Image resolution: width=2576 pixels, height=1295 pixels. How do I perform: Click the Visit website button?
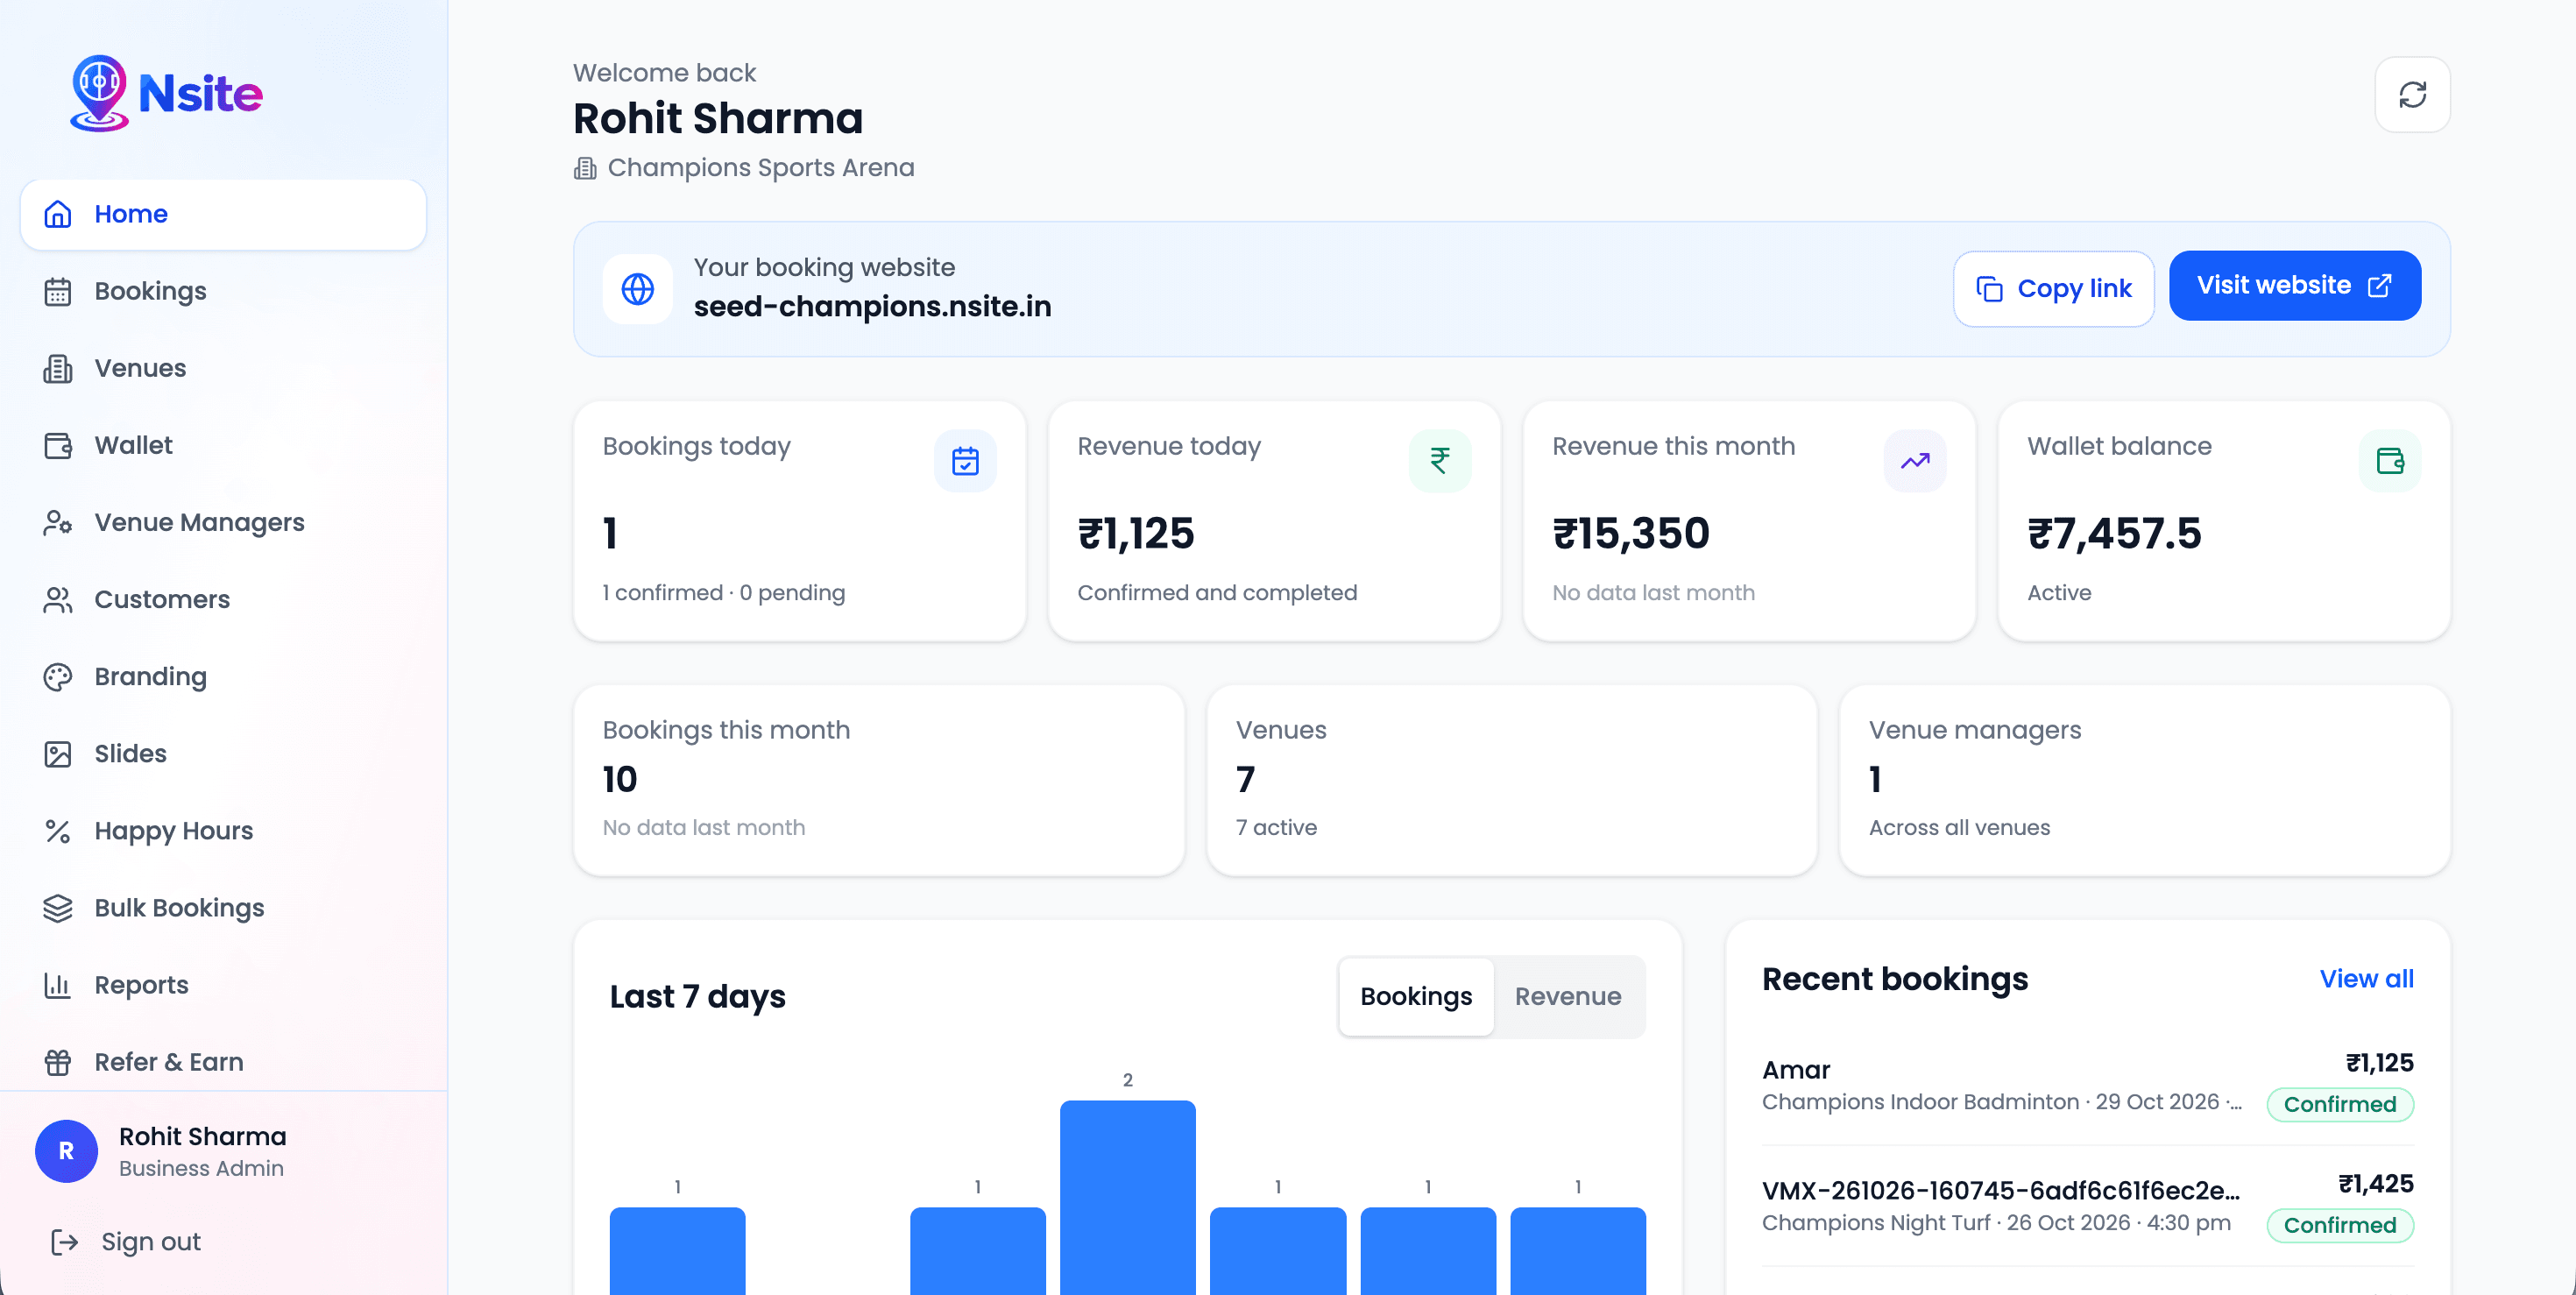(2294, 285)
